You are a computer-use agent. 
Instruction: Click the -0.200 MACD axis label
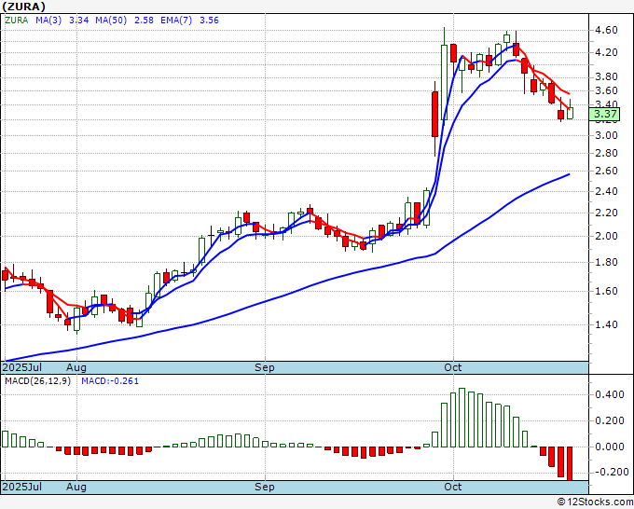[610, 473]
